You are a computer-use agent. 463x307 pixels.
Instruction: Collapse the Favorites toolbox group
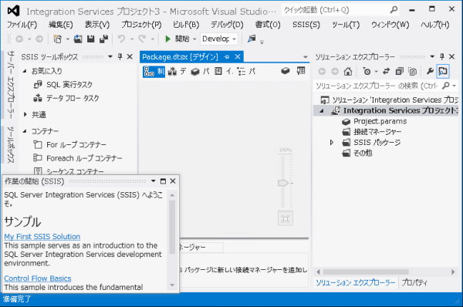coord(25,71)
